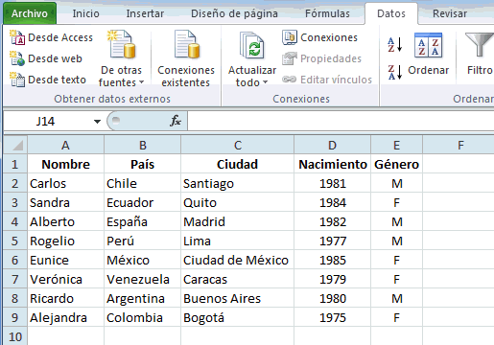The width and height of the screenshot is (494, 345).
Task: Select the Datos tab
Action: (x=391, y=13)
